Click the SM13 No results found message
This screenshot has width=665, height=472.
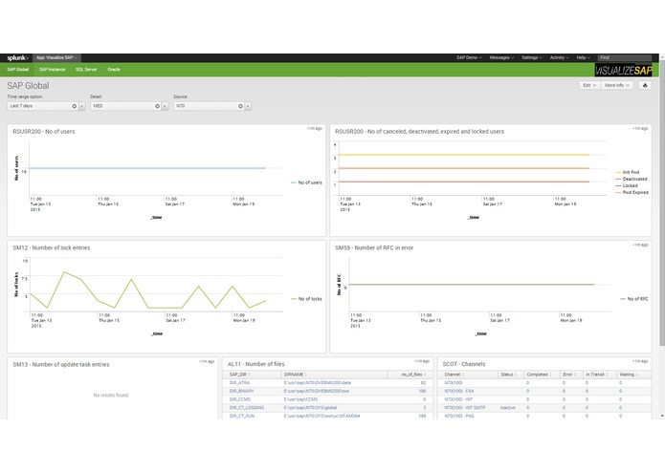tap(111, 395)
